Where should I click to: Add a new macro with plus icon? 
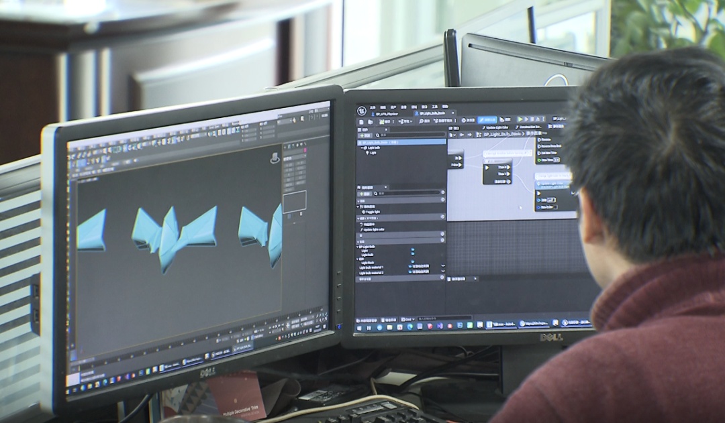[442, 234]
